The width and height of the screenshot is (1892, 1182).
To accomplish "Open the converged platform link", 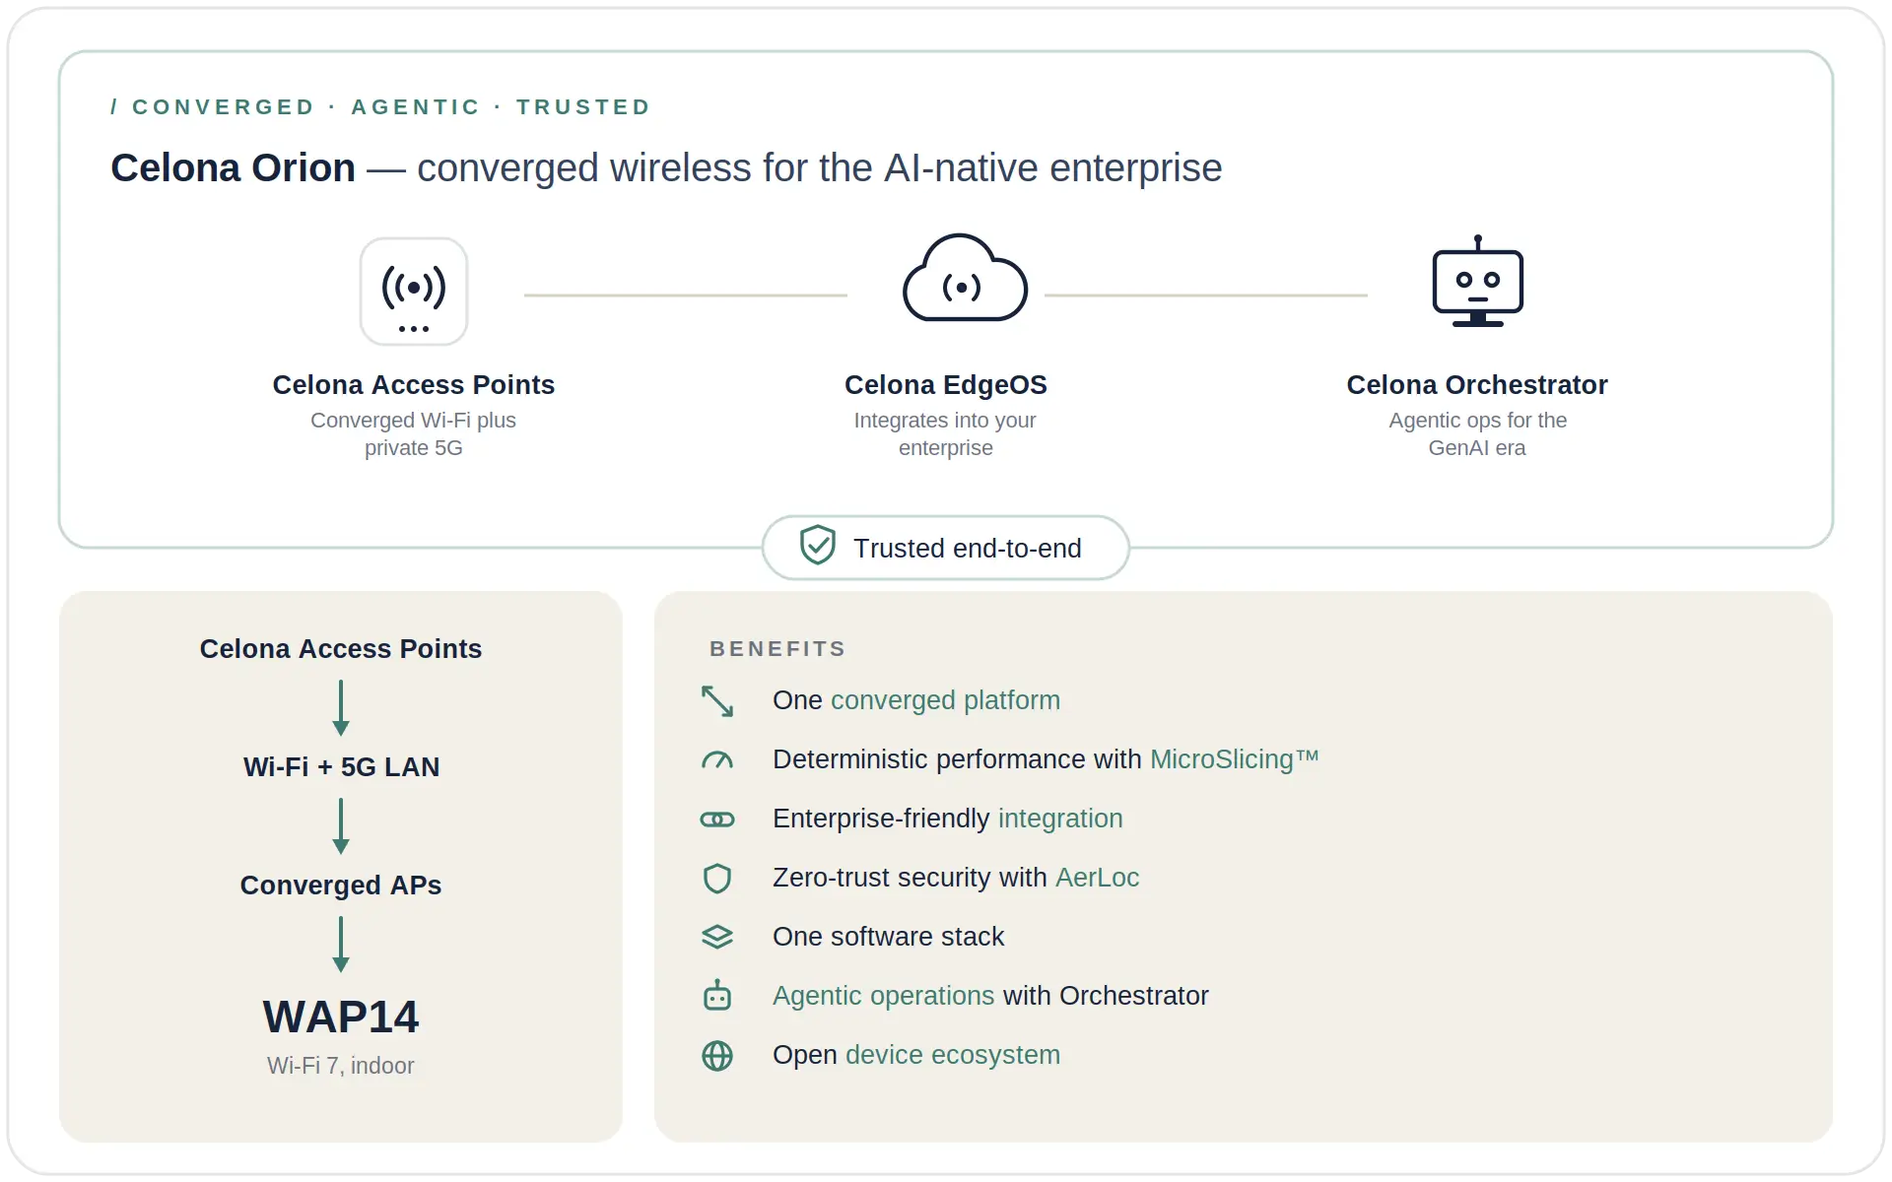I will (x=946, y=700).
